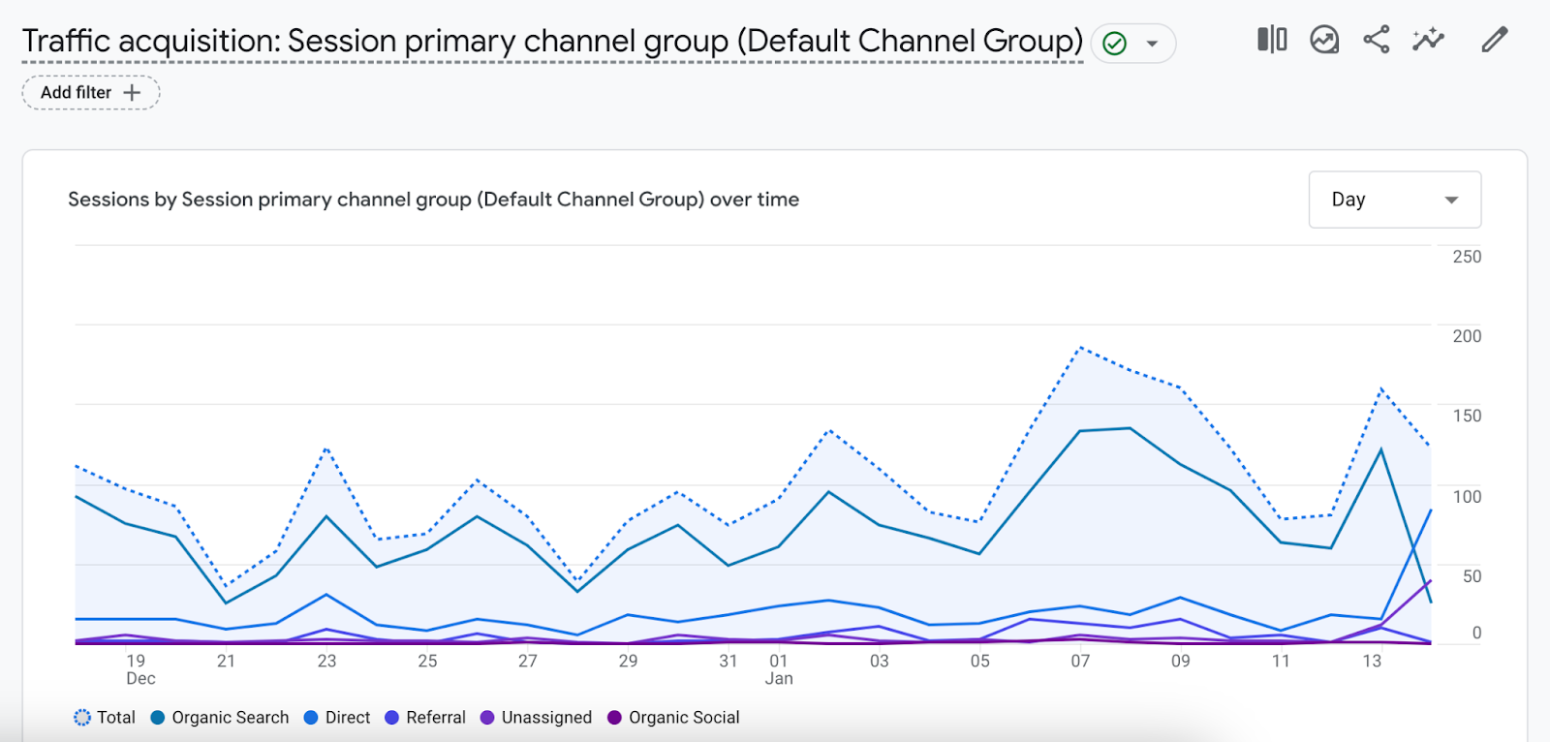This screenshot has width=1550, height=742.
Task: Click the plus icon in Add filter
Action: pos(133,92)
